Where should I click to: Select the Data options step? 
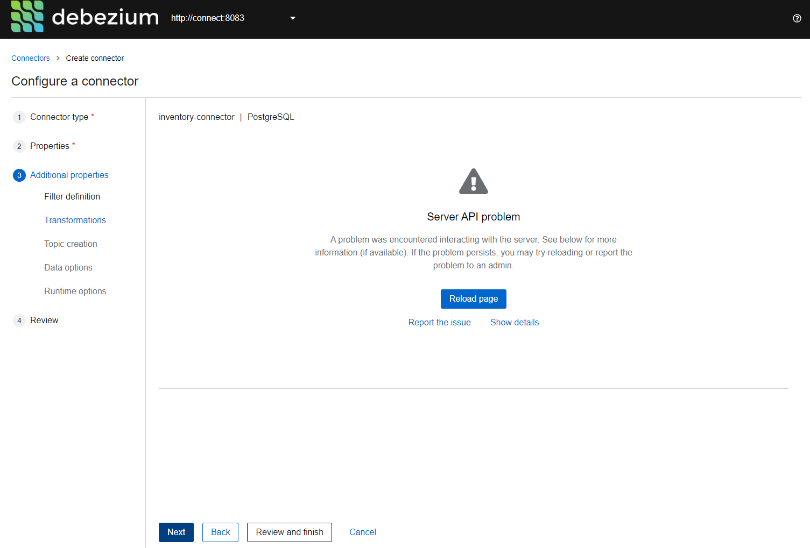point(68,267)
